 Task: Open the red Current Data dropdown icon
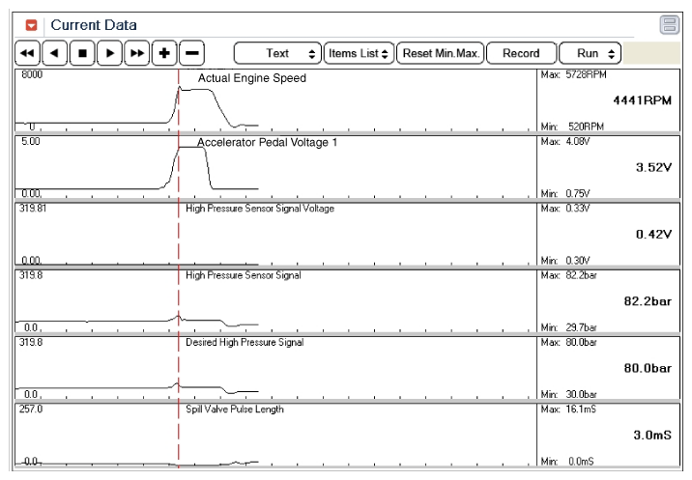coord(31,25)
